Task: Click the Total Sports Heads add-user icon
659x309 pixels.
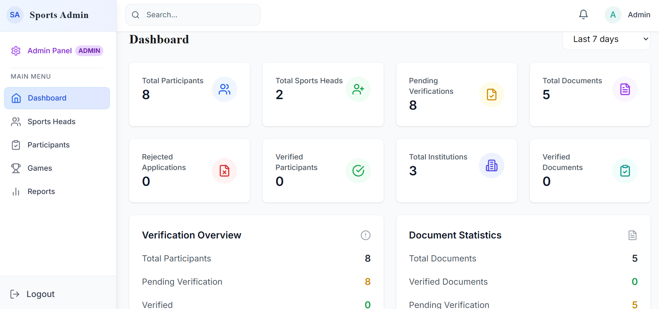Action: tap(358, 89)
